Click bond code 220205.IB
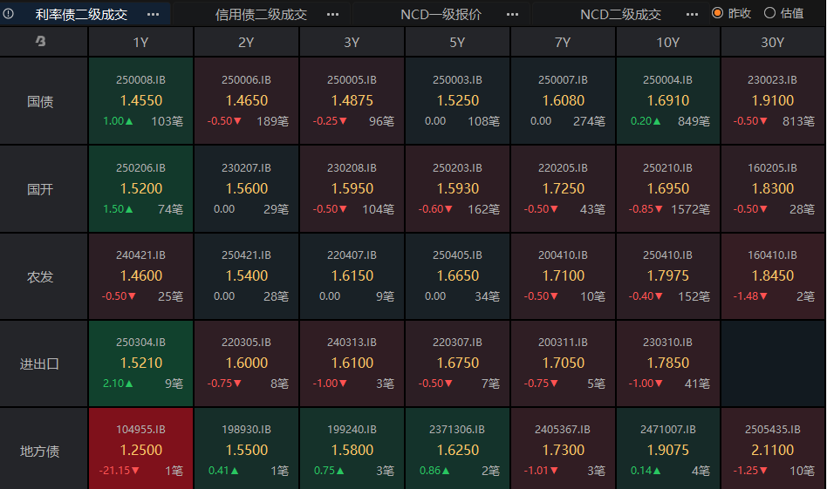 tap(563, 168)
